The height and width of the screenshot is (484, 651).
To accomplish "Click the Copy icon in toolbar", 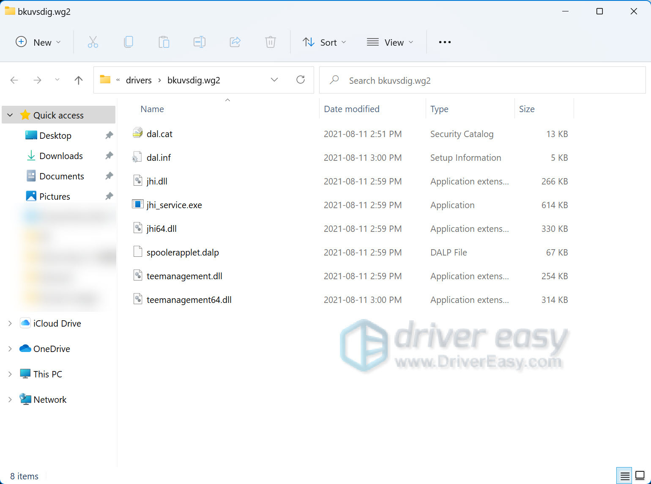I will [129, 42].
